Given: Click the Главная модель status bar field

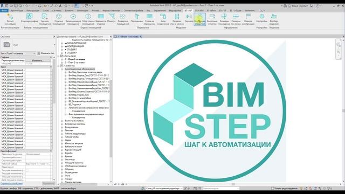Looking at the screenshot, I should pyautogui.click(x=220, y=188).
